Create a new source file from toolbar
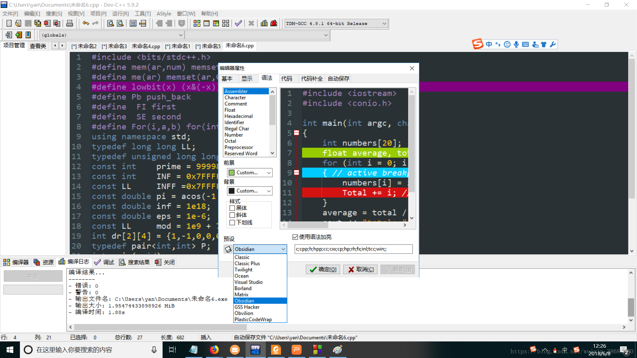This screenshot has height=358, width=637. click(x=9, y=23)
